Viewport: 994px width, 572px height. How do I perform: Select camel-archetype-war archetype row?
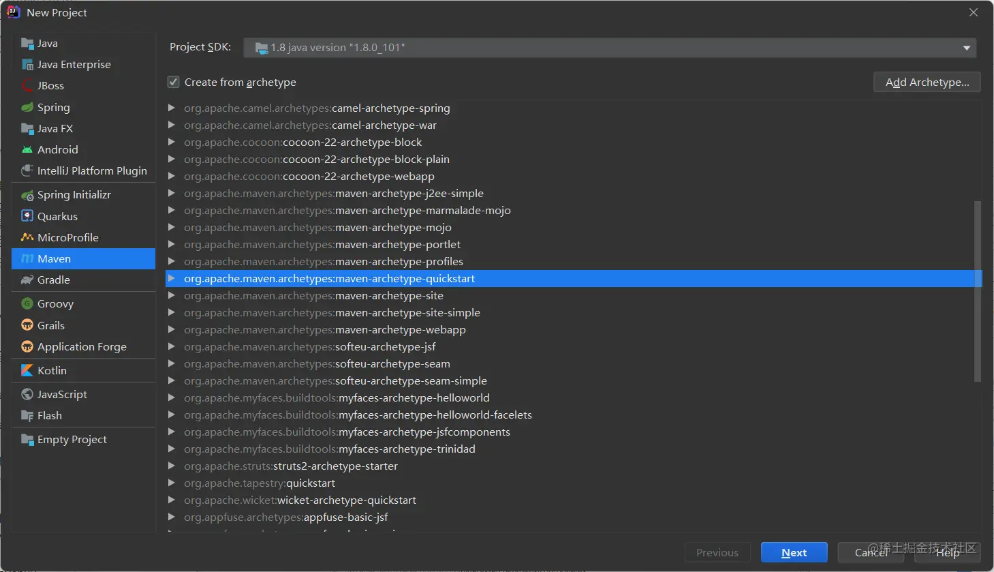pyautogui.click(x=574, y=125)
